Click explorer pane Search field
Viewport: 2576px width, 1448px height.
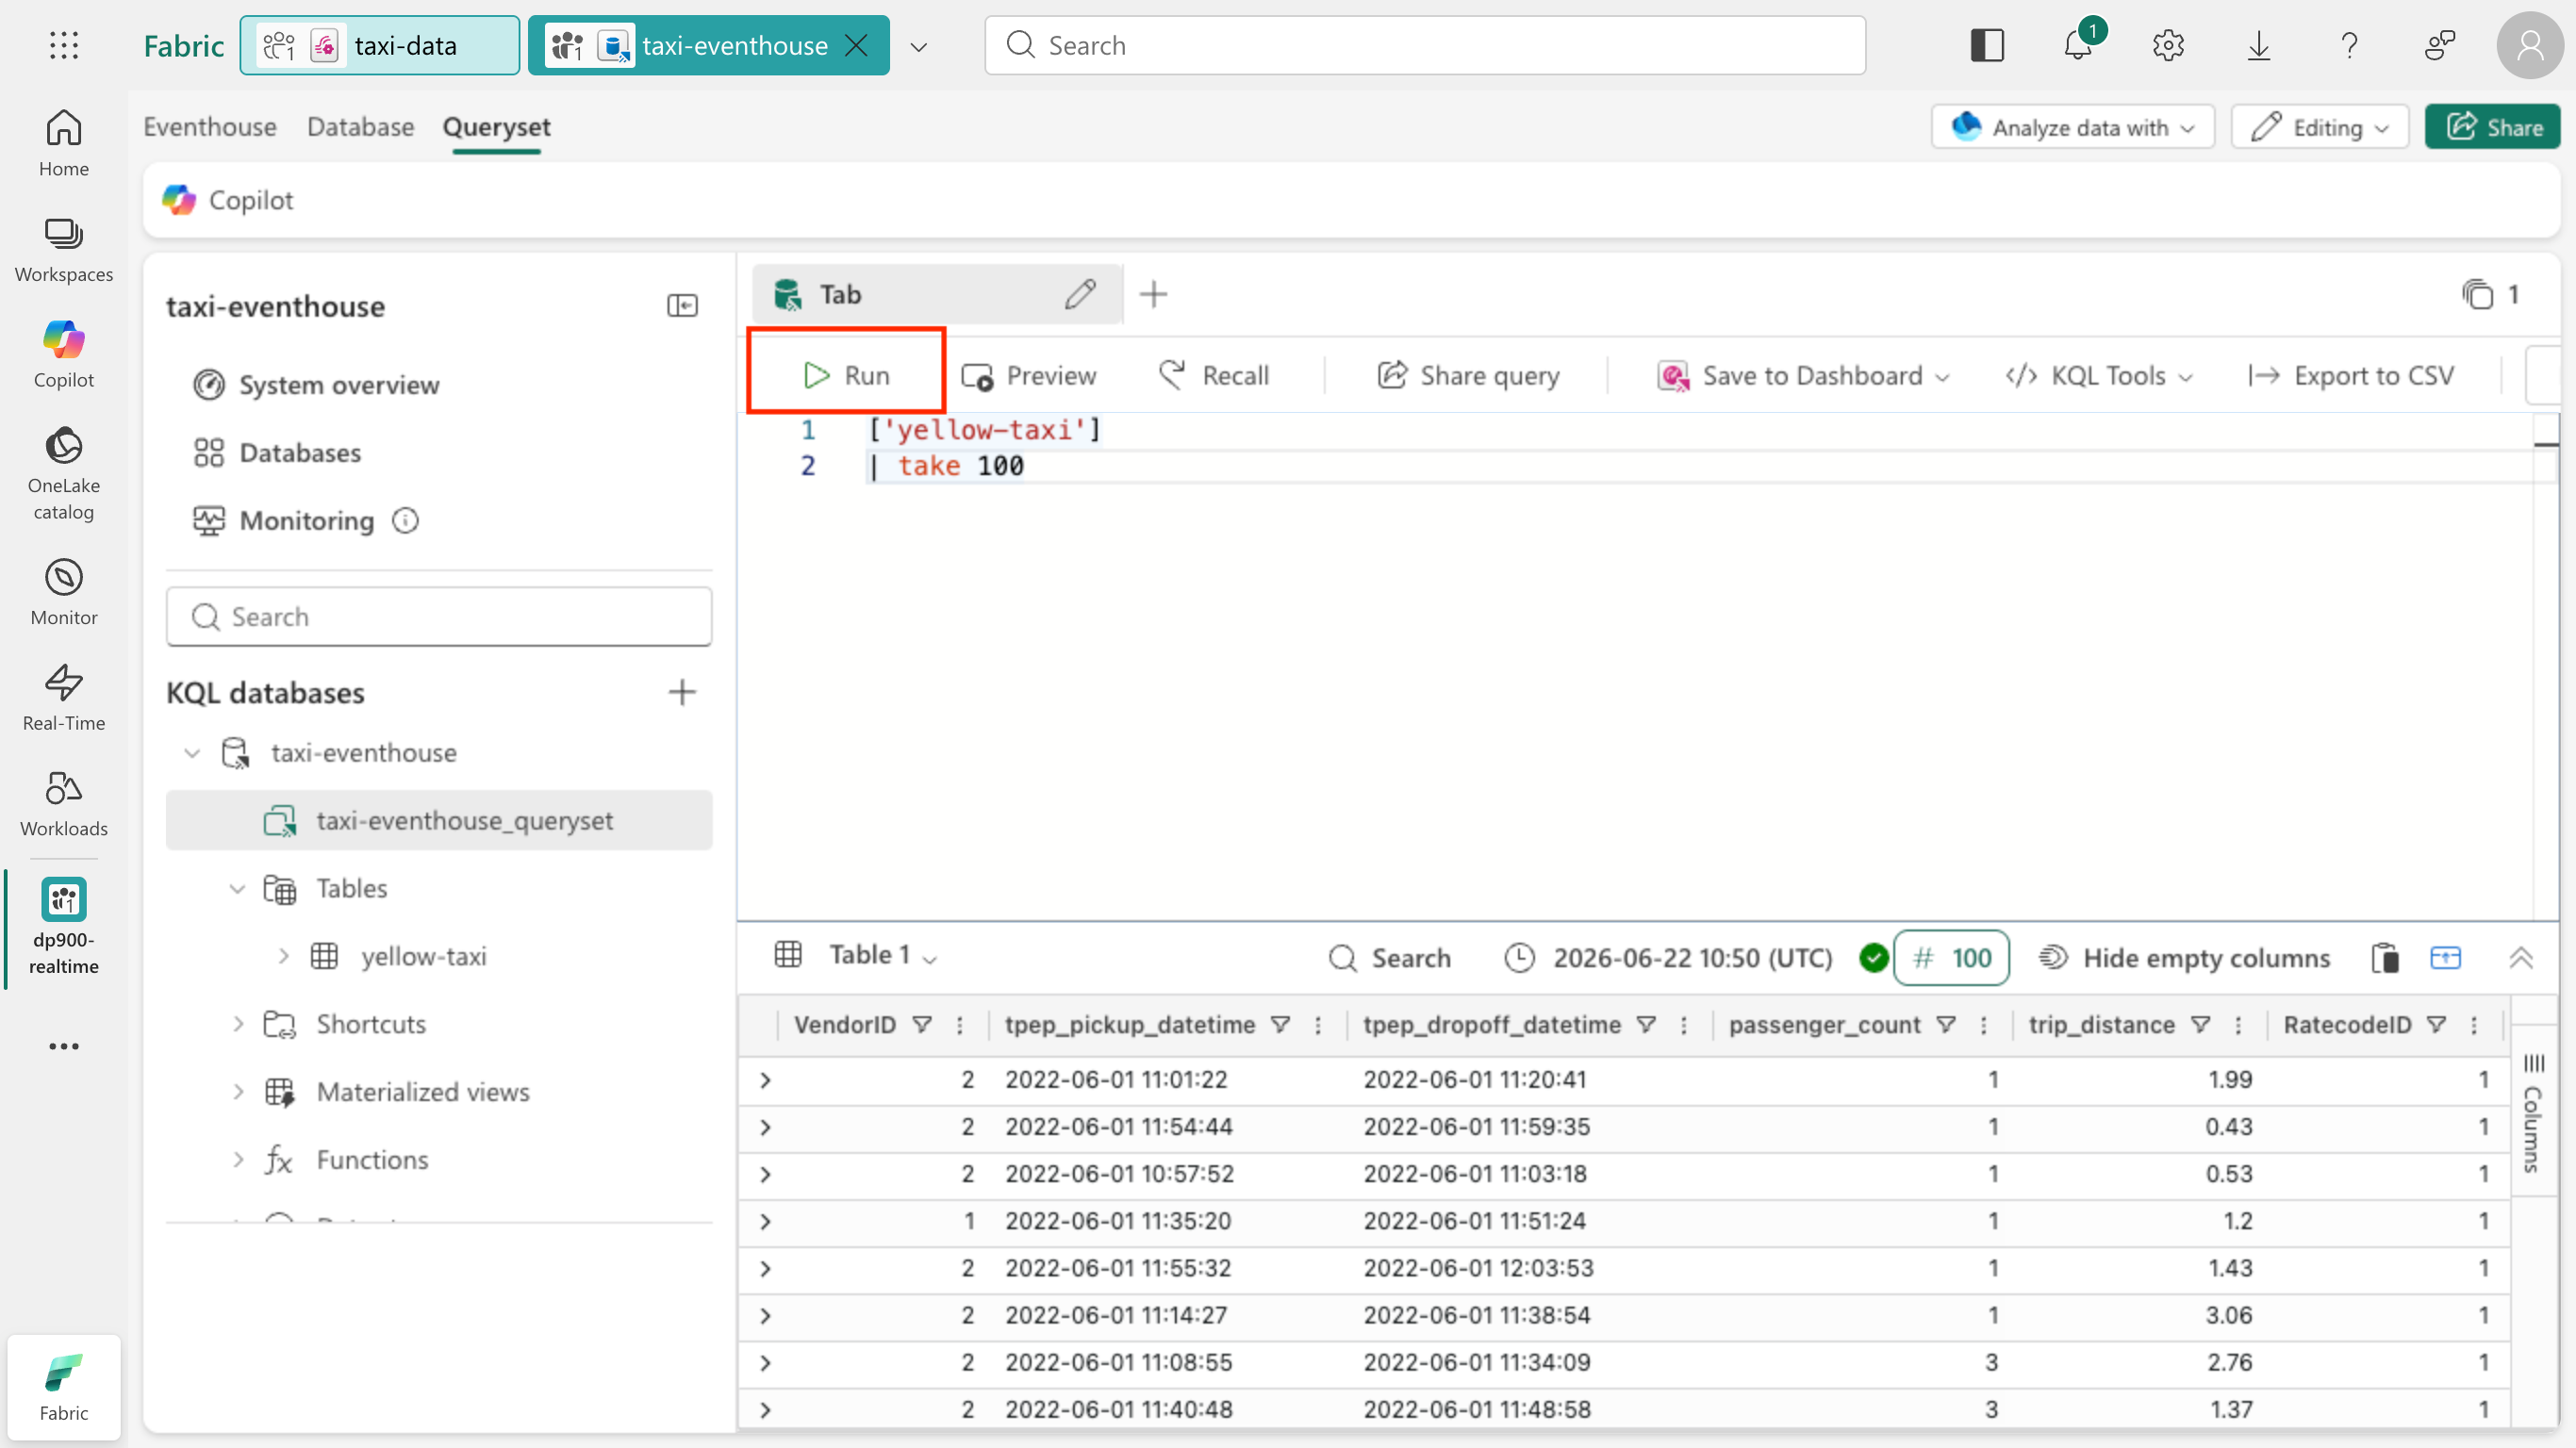[x=439, y=617]
